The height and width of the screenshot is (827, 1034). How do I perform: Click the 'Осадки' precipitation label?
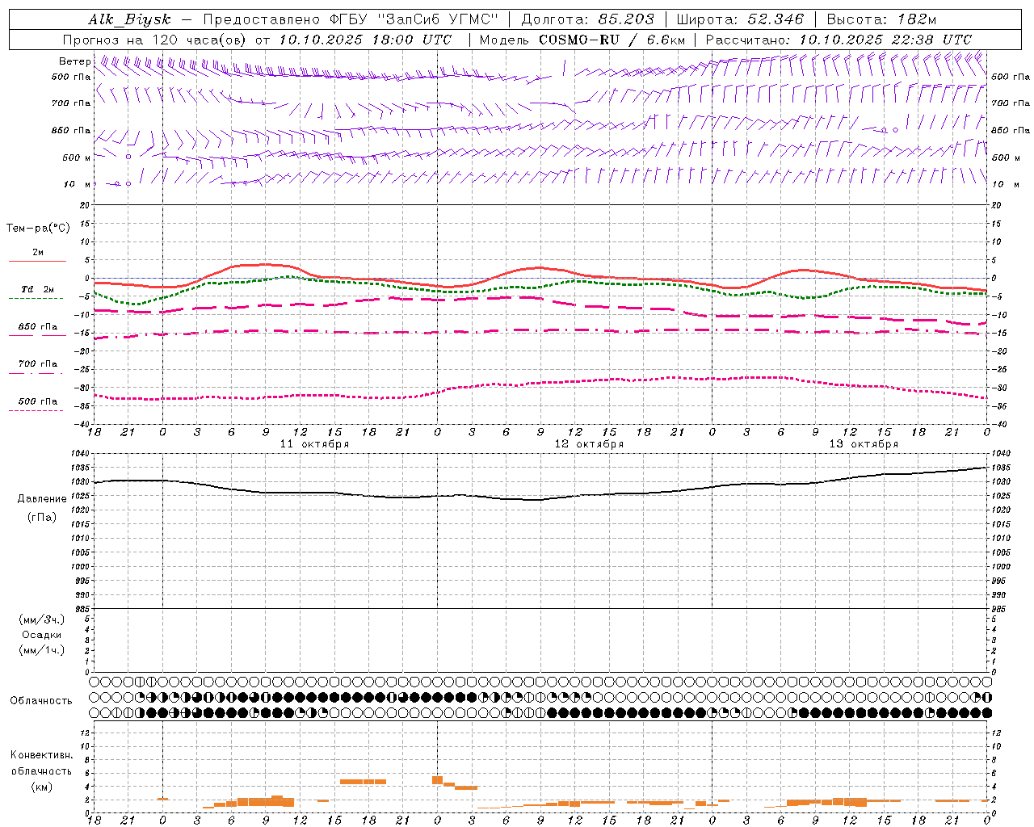point(42,635)
